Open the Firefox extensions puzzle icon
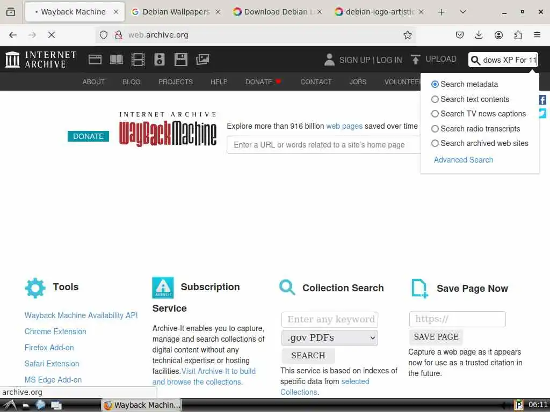Image resolution: width=550 pixels, height=412 pixels. (518, 35)
